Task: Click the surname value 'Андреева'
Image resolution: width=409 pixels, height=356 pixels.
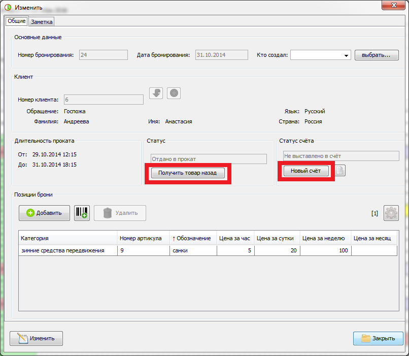Action: tap(77, 121)
